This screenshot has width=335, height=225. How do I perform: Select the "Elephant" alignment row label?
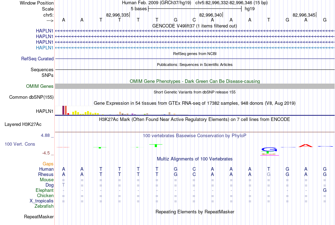pyautogui.click(x=44, y=190)
